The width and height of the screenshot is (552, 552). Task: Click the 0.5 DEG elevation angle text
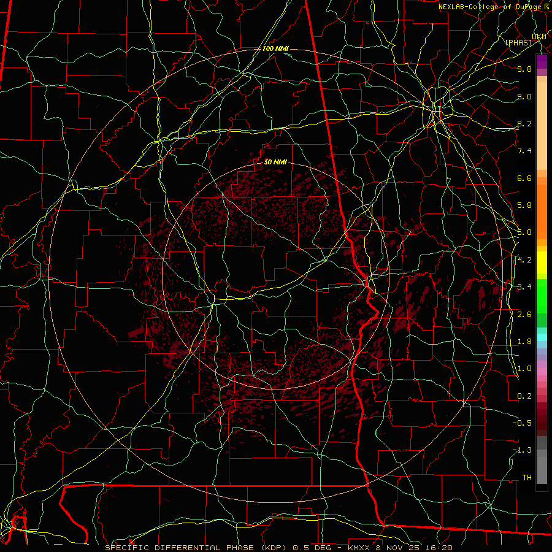(x=312, y=548)
